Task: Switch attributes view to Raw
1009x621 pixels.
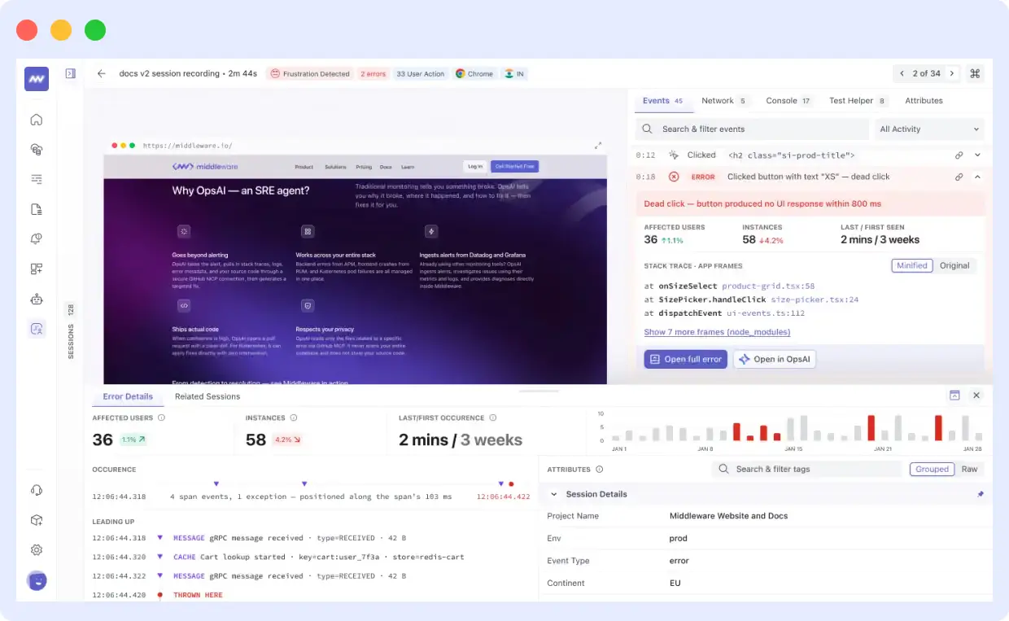Action: point(970,469)
